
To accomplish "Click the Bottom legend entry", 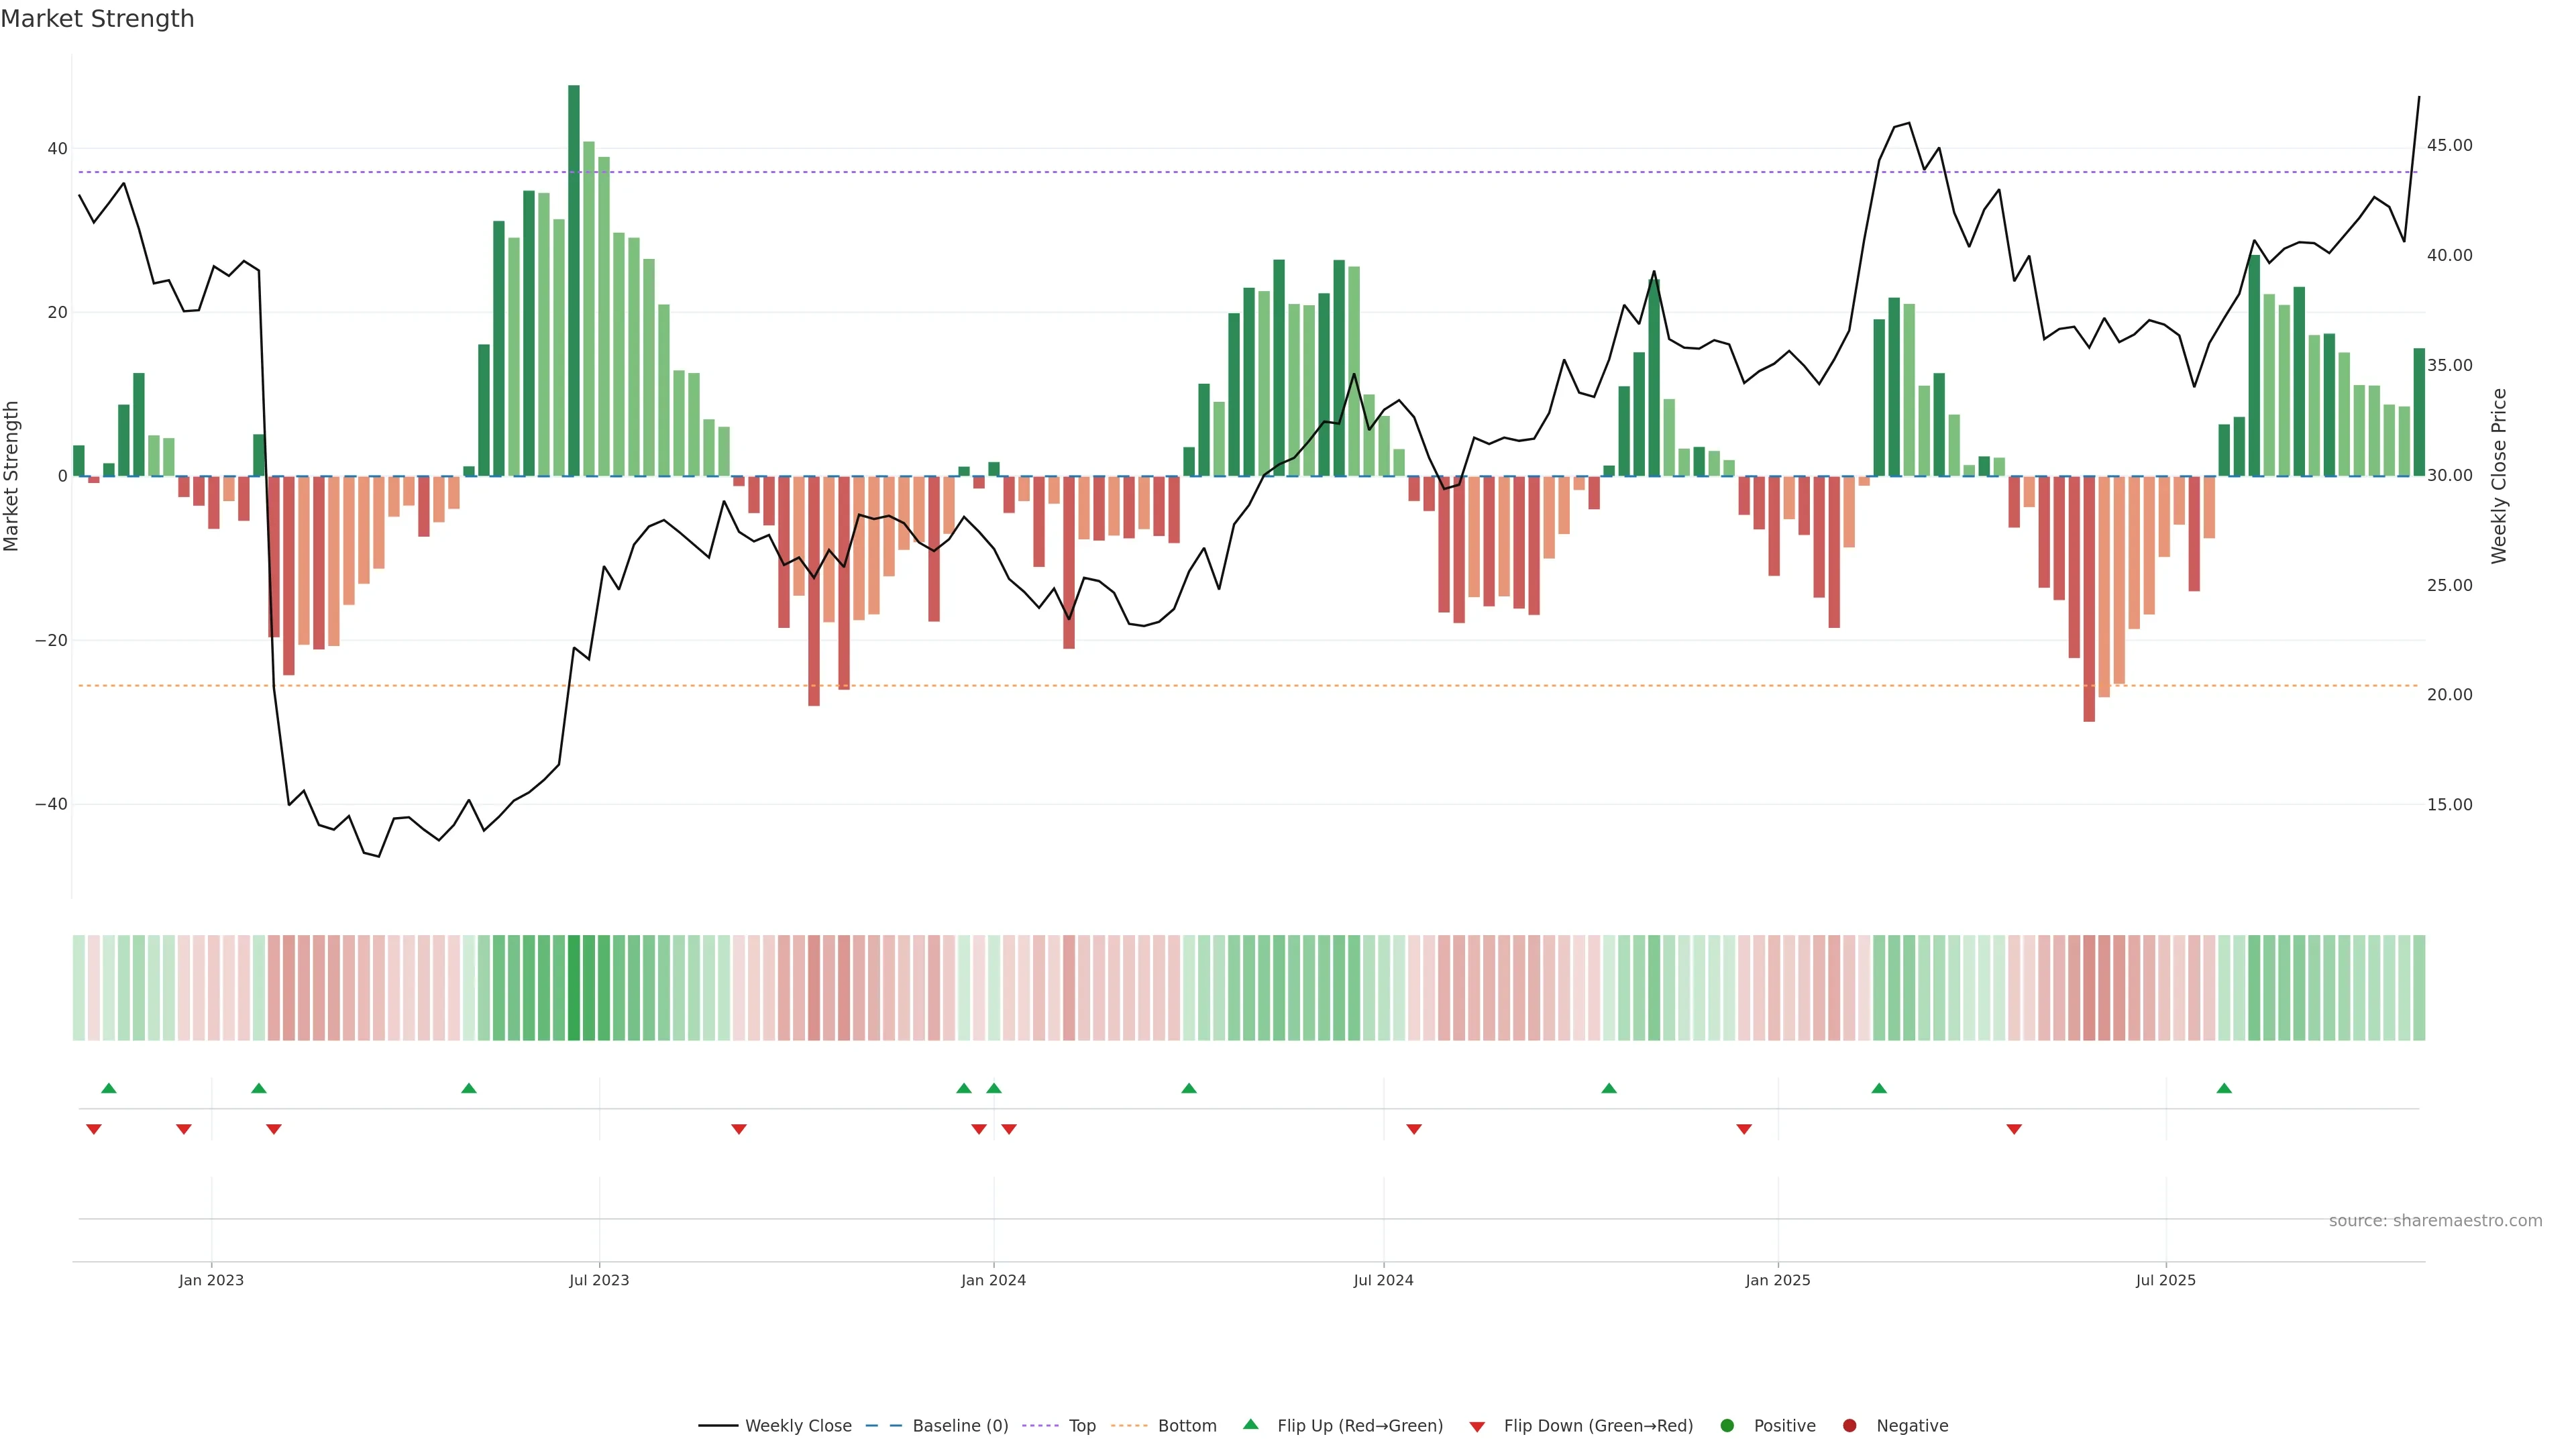I will coord(1186,1425).
